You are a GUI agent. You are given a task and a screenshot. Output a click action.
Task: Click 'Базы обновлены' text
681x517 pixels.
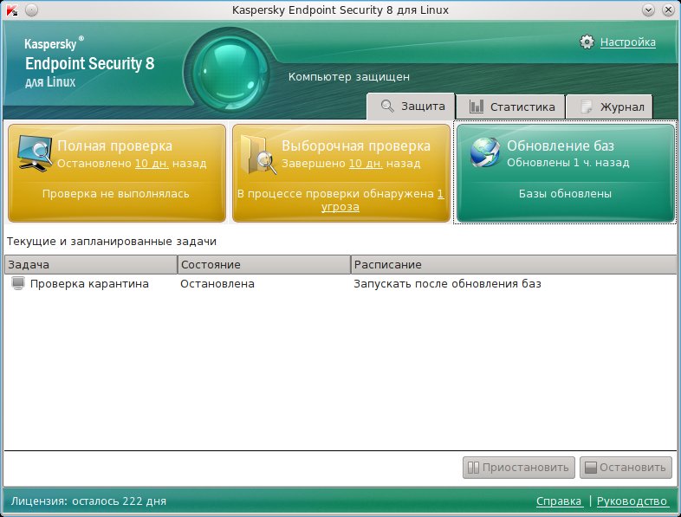click(565, 194)
